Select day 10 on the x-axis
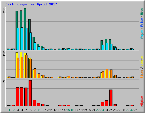 click(47, 110)
